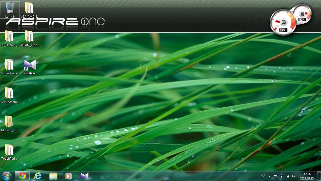This screenshot has height=181, width=321.
Task: Select the TouchPad folder icon
Action: 10,152
